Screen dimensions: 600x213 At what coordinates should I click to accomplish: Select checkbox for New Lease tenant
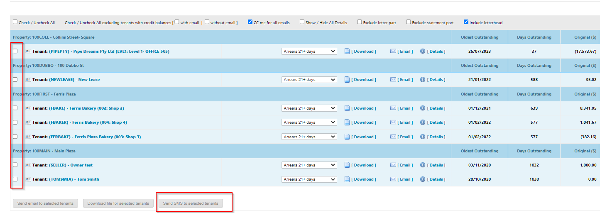(x=15, y=79)
